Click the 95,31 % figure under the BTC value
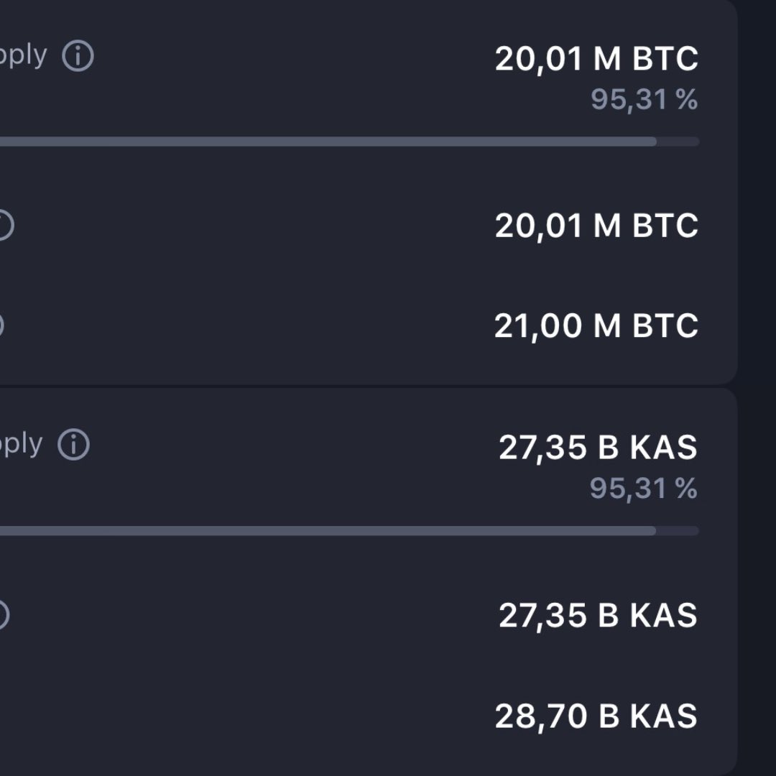Viewport: 776px width, 776px height. pyautogui.click(x=644, y=101)
